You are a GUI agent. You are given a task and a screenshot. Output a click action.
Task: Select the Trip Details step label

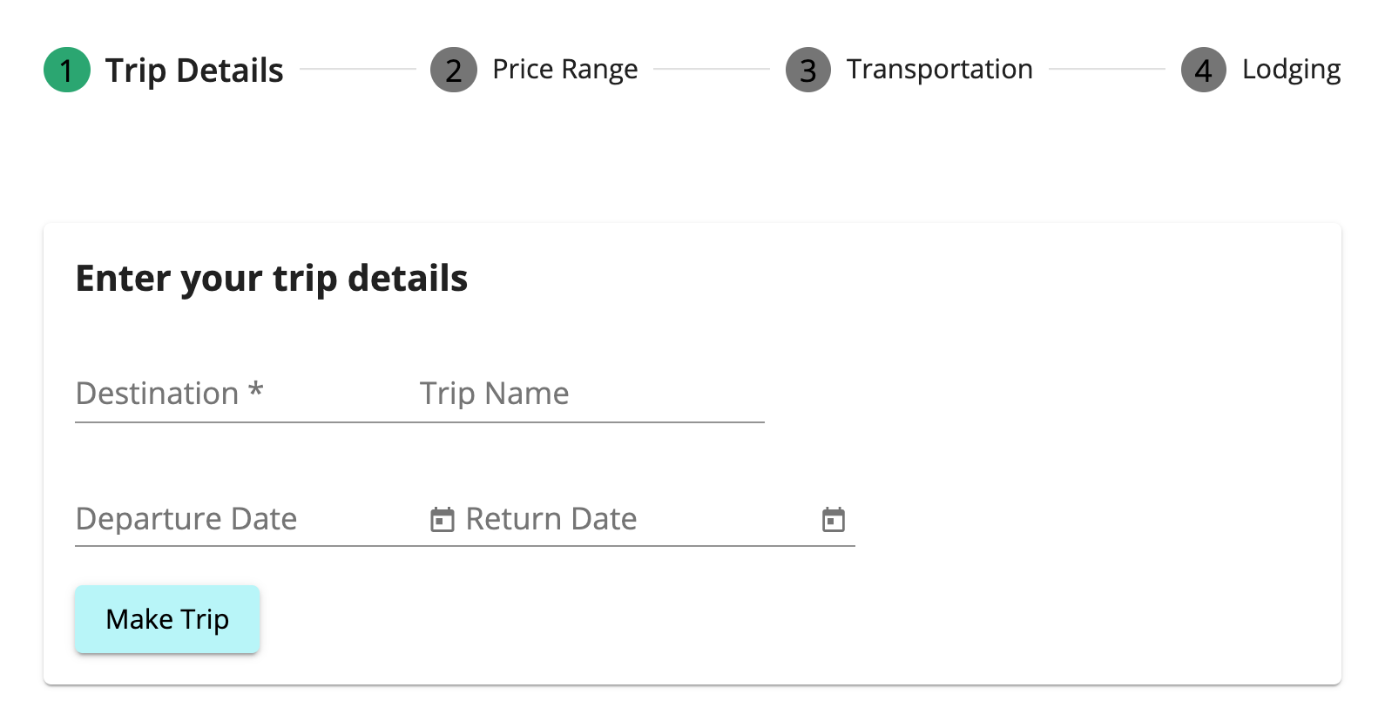point(194,70)
